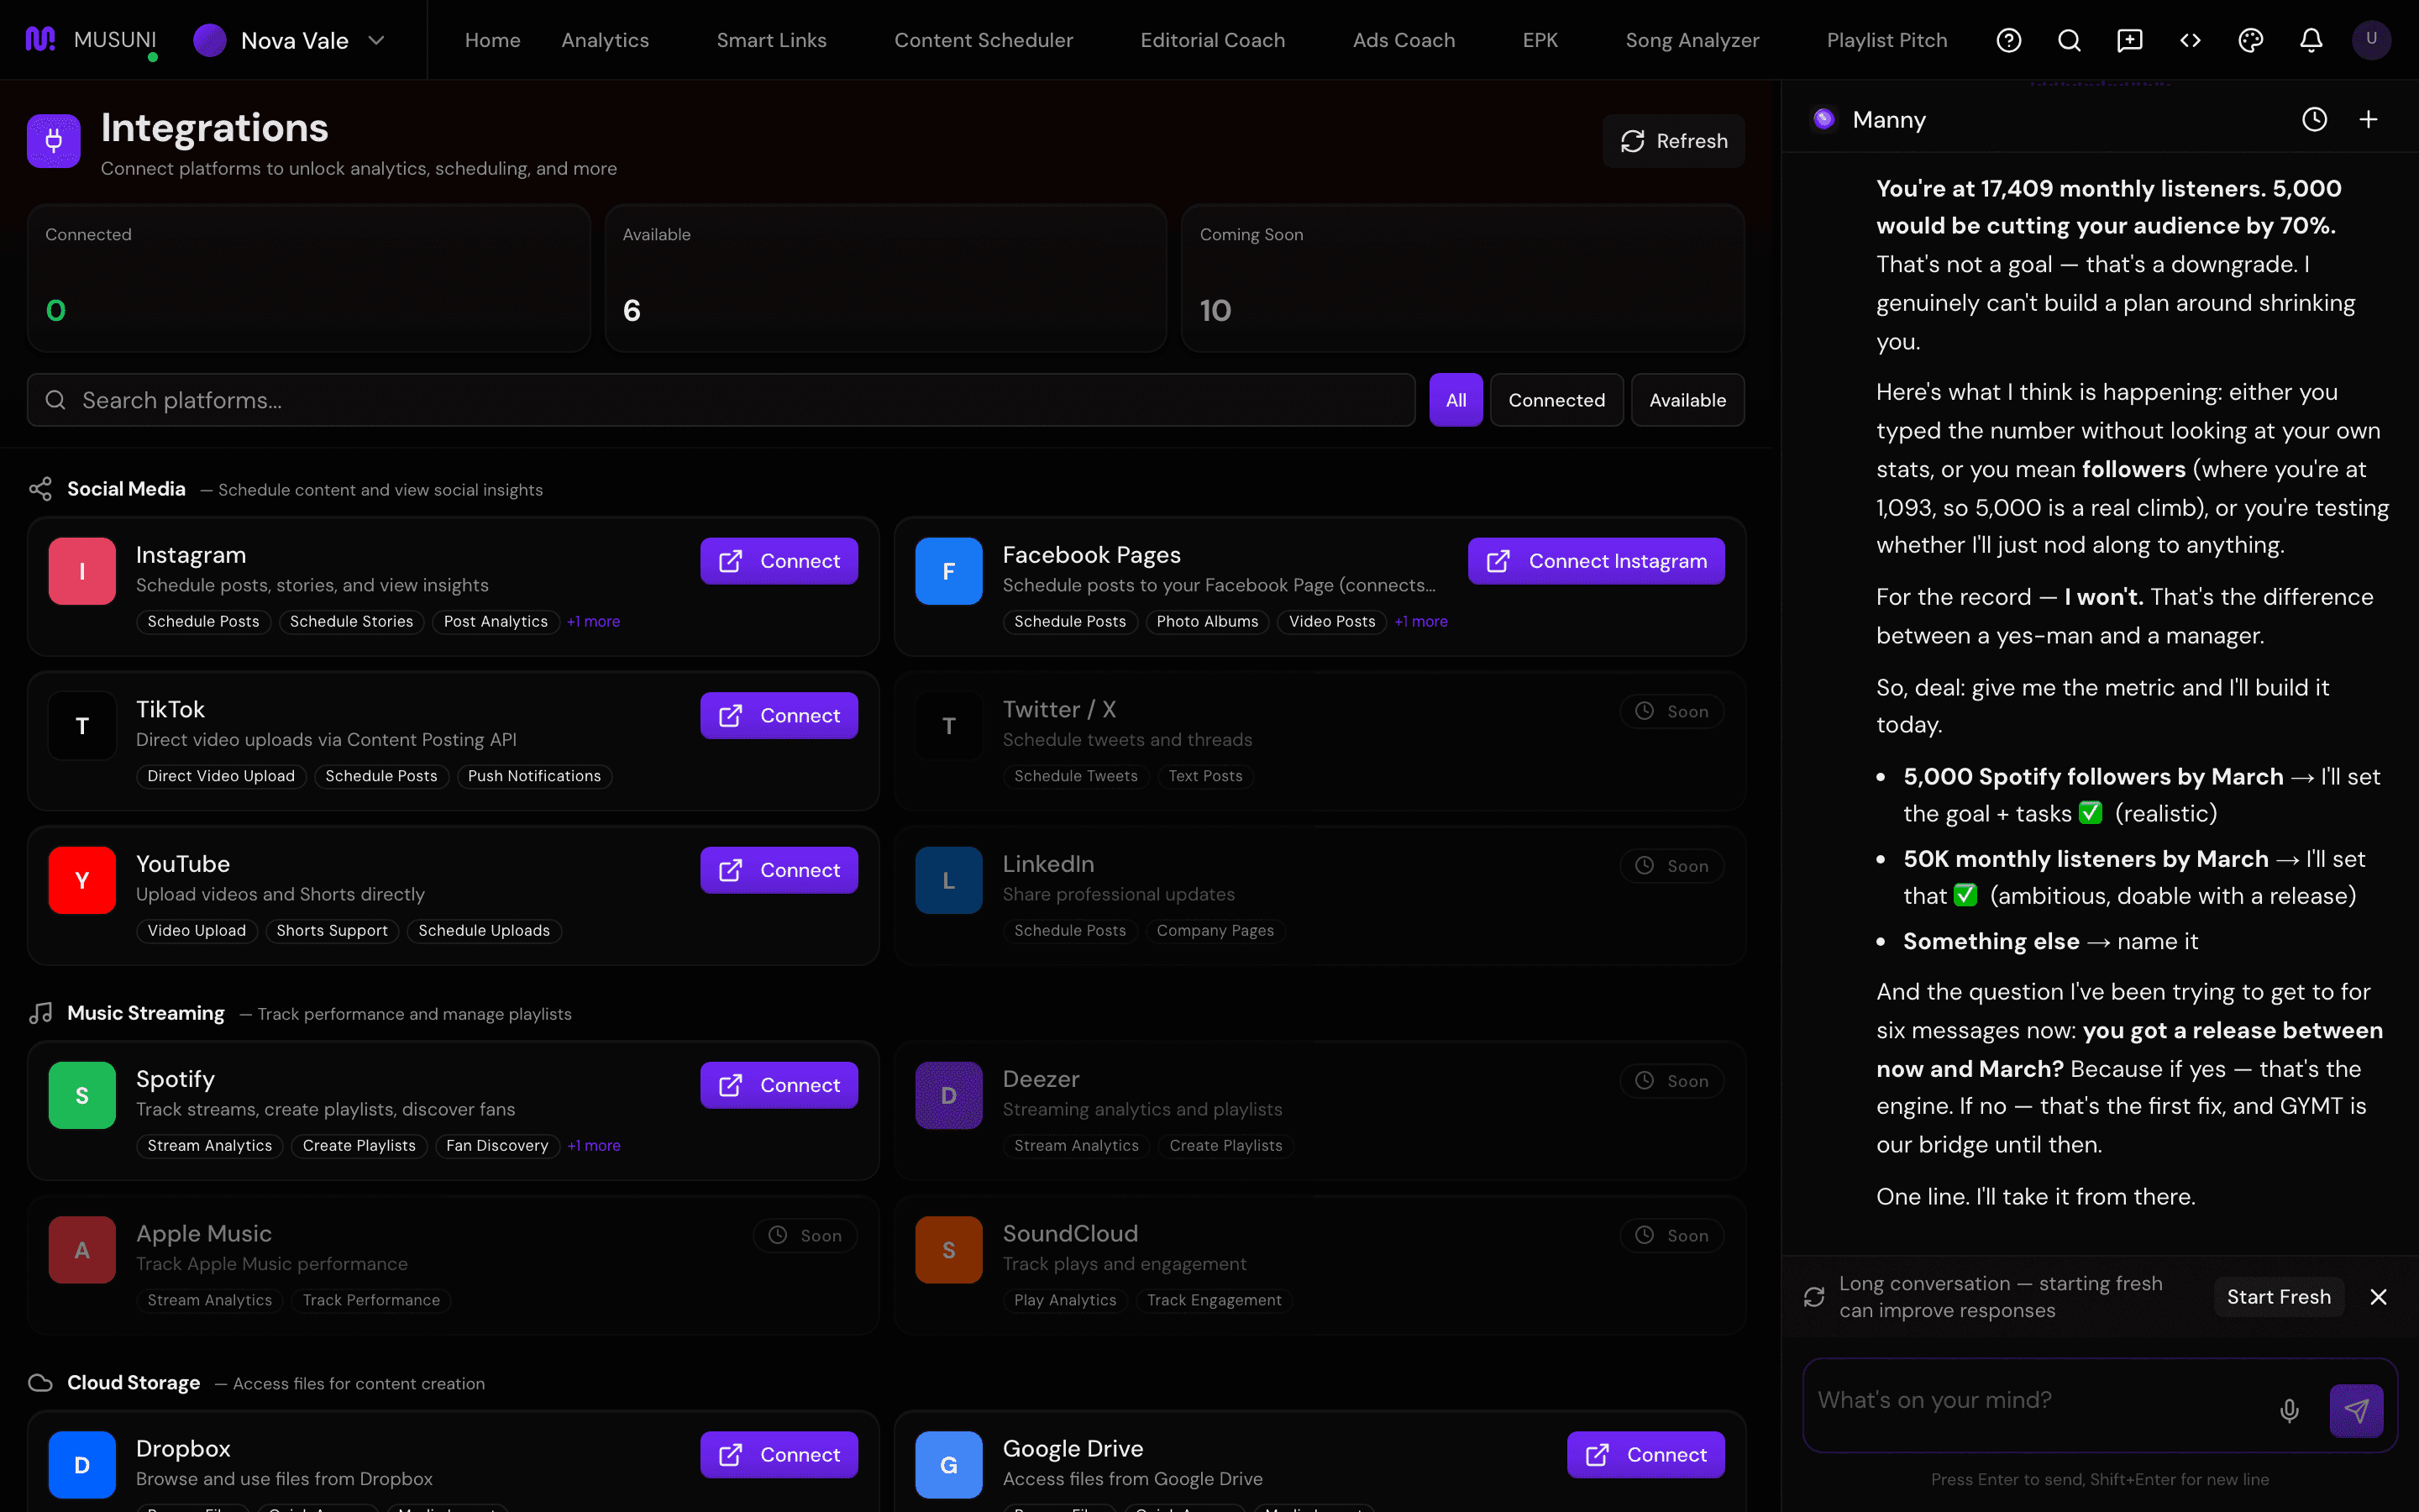Click YouTube's Shorts Support tag
This screenshot has width=2419, height=1512.
click(x=332, y=931)
